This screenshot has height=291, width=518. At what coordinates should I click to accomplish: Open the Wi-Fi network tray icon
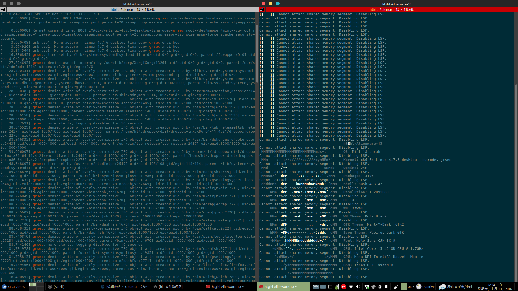351,287
